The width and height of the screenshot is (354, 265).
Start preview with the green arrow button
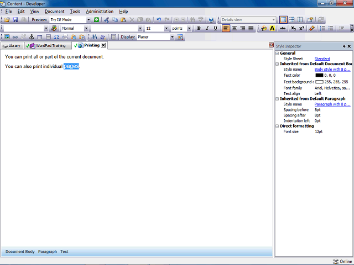point(96,20)
